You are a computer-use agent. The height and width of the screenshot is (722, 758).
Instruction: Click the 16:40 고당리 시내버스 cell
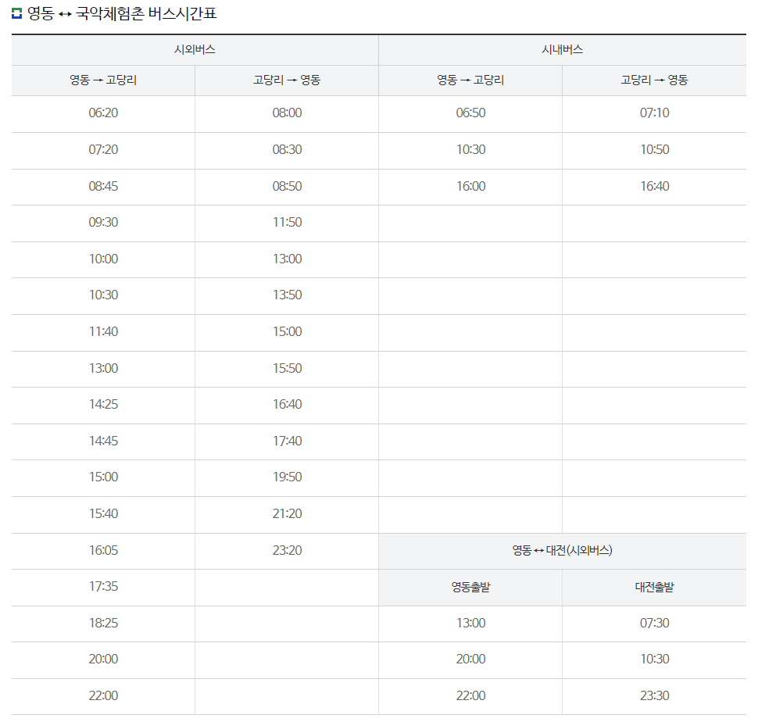pos(654,186)
